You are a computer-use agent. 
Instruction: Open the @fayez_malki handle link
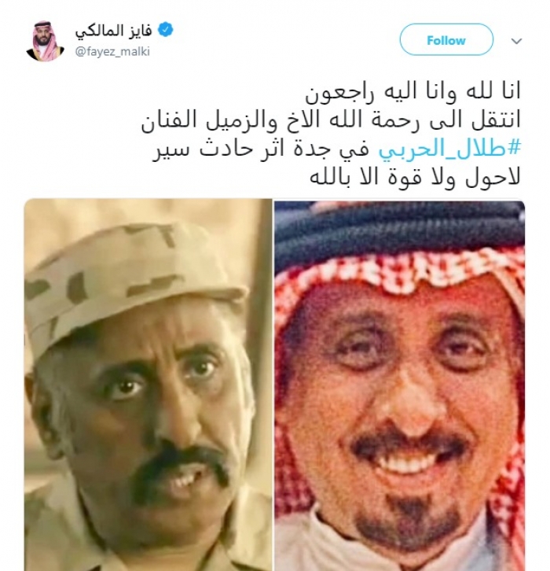pyautogui.click(x=112, y=52)
